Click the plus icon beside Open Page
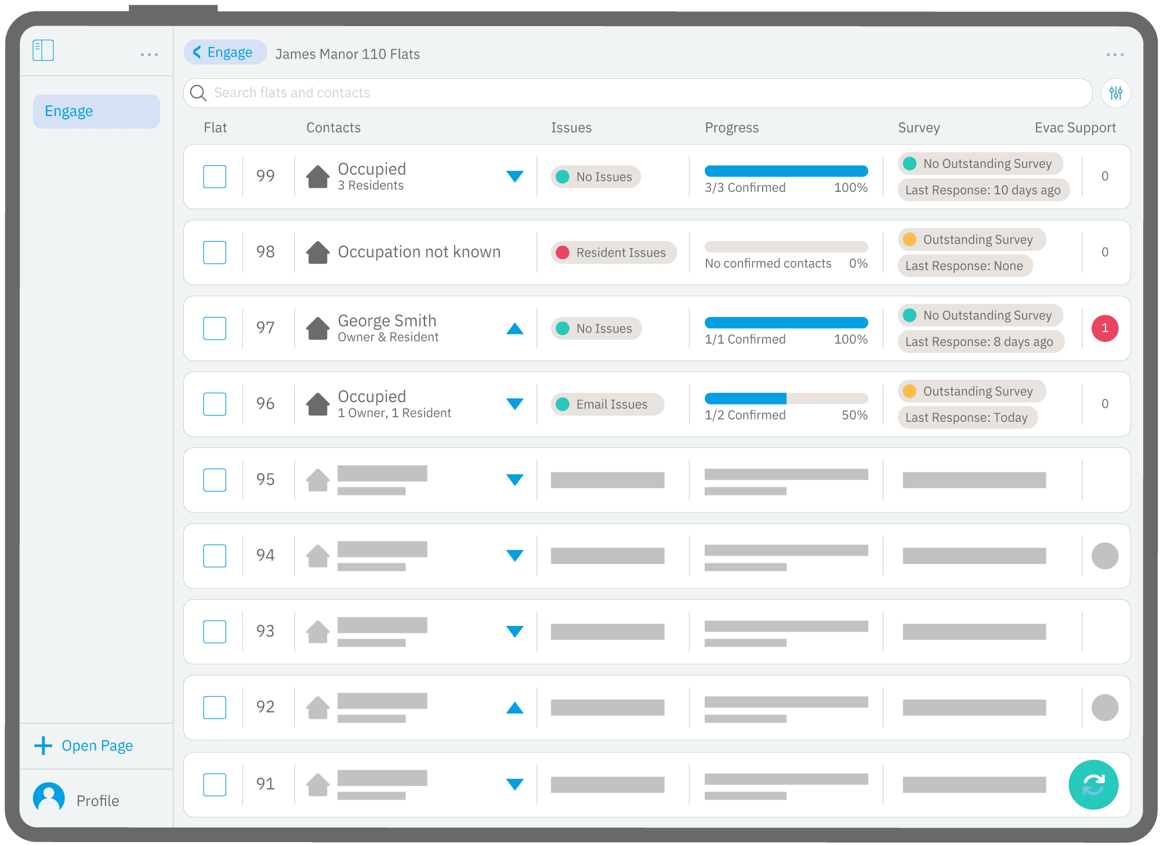 pos(43,745)
